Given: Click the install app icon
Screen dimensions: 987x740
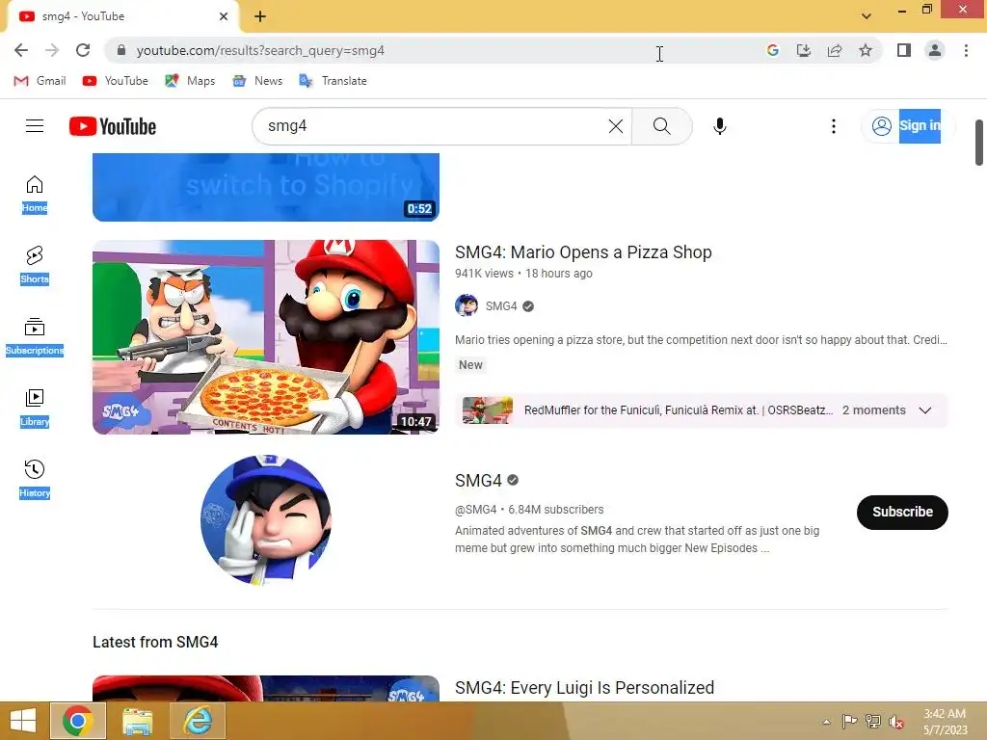Looking at the screenshot, I should [x=803, y=50].
